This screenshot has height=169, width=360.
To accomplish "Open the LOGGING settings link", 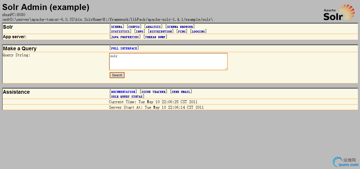I will [x=198, y=32].
